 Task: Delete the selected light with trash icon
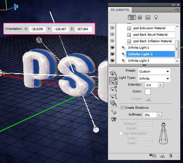[170, 156]
